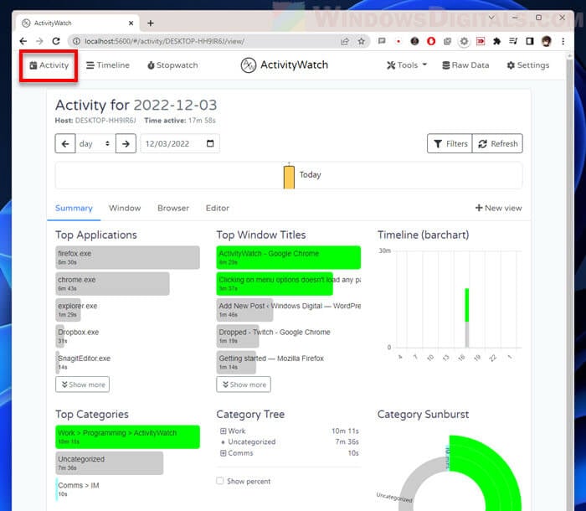Open the Activity page in navbar
Image resolution: width=586 pixels, height=511 pixels.
coord(49,65)
